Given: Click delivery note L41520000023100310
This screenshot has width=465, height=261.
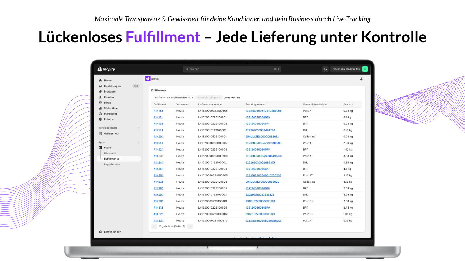Looking at the screenshot, I should [213, 220].
